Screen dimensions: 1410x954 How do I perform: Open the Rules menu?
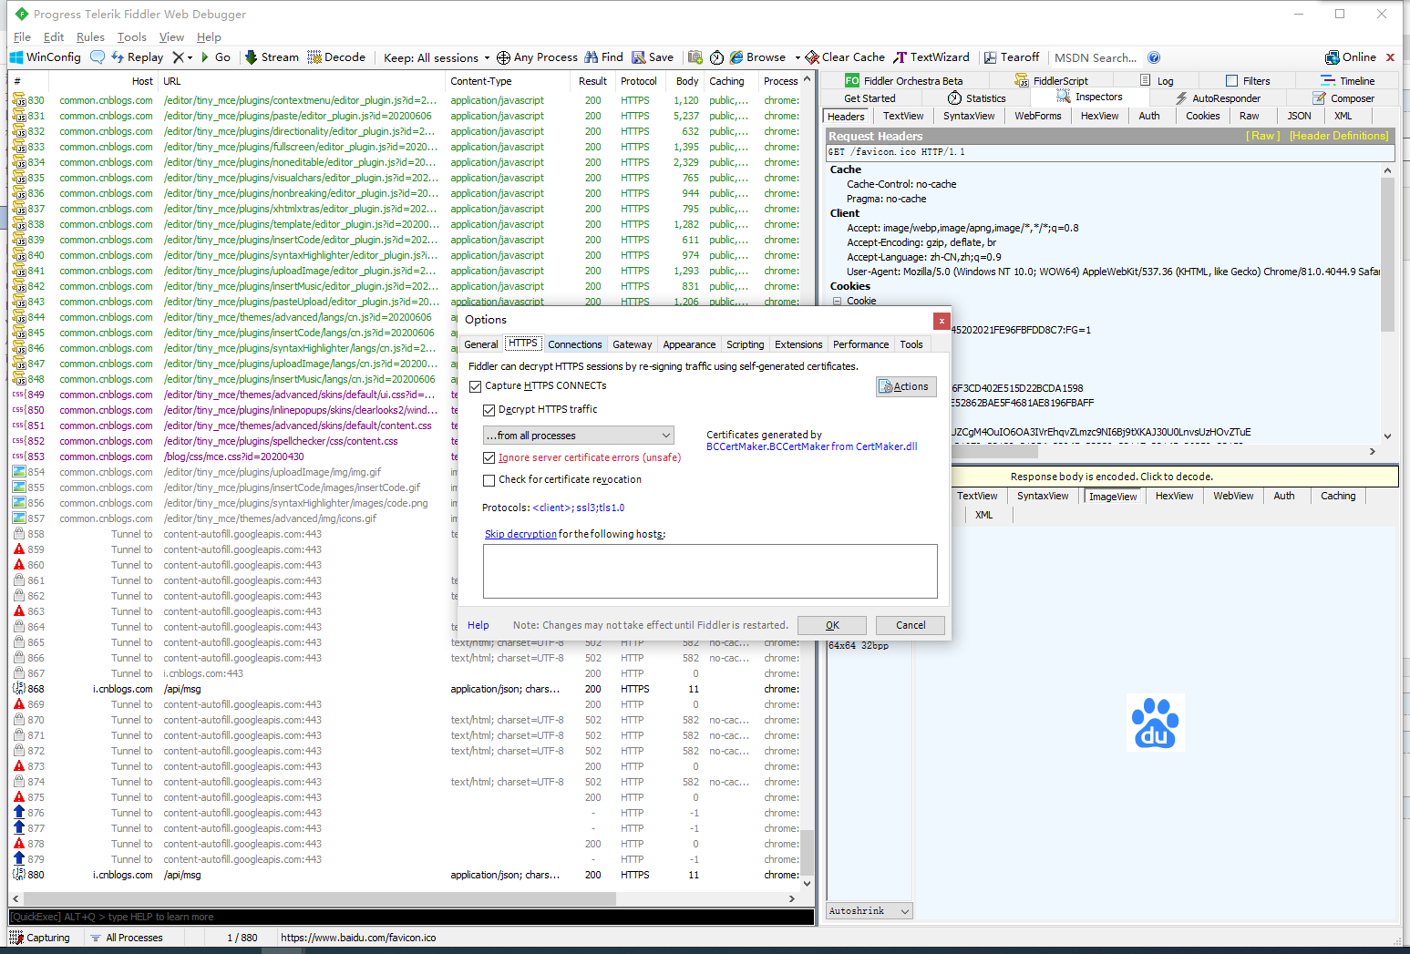(x=90, y=37)
